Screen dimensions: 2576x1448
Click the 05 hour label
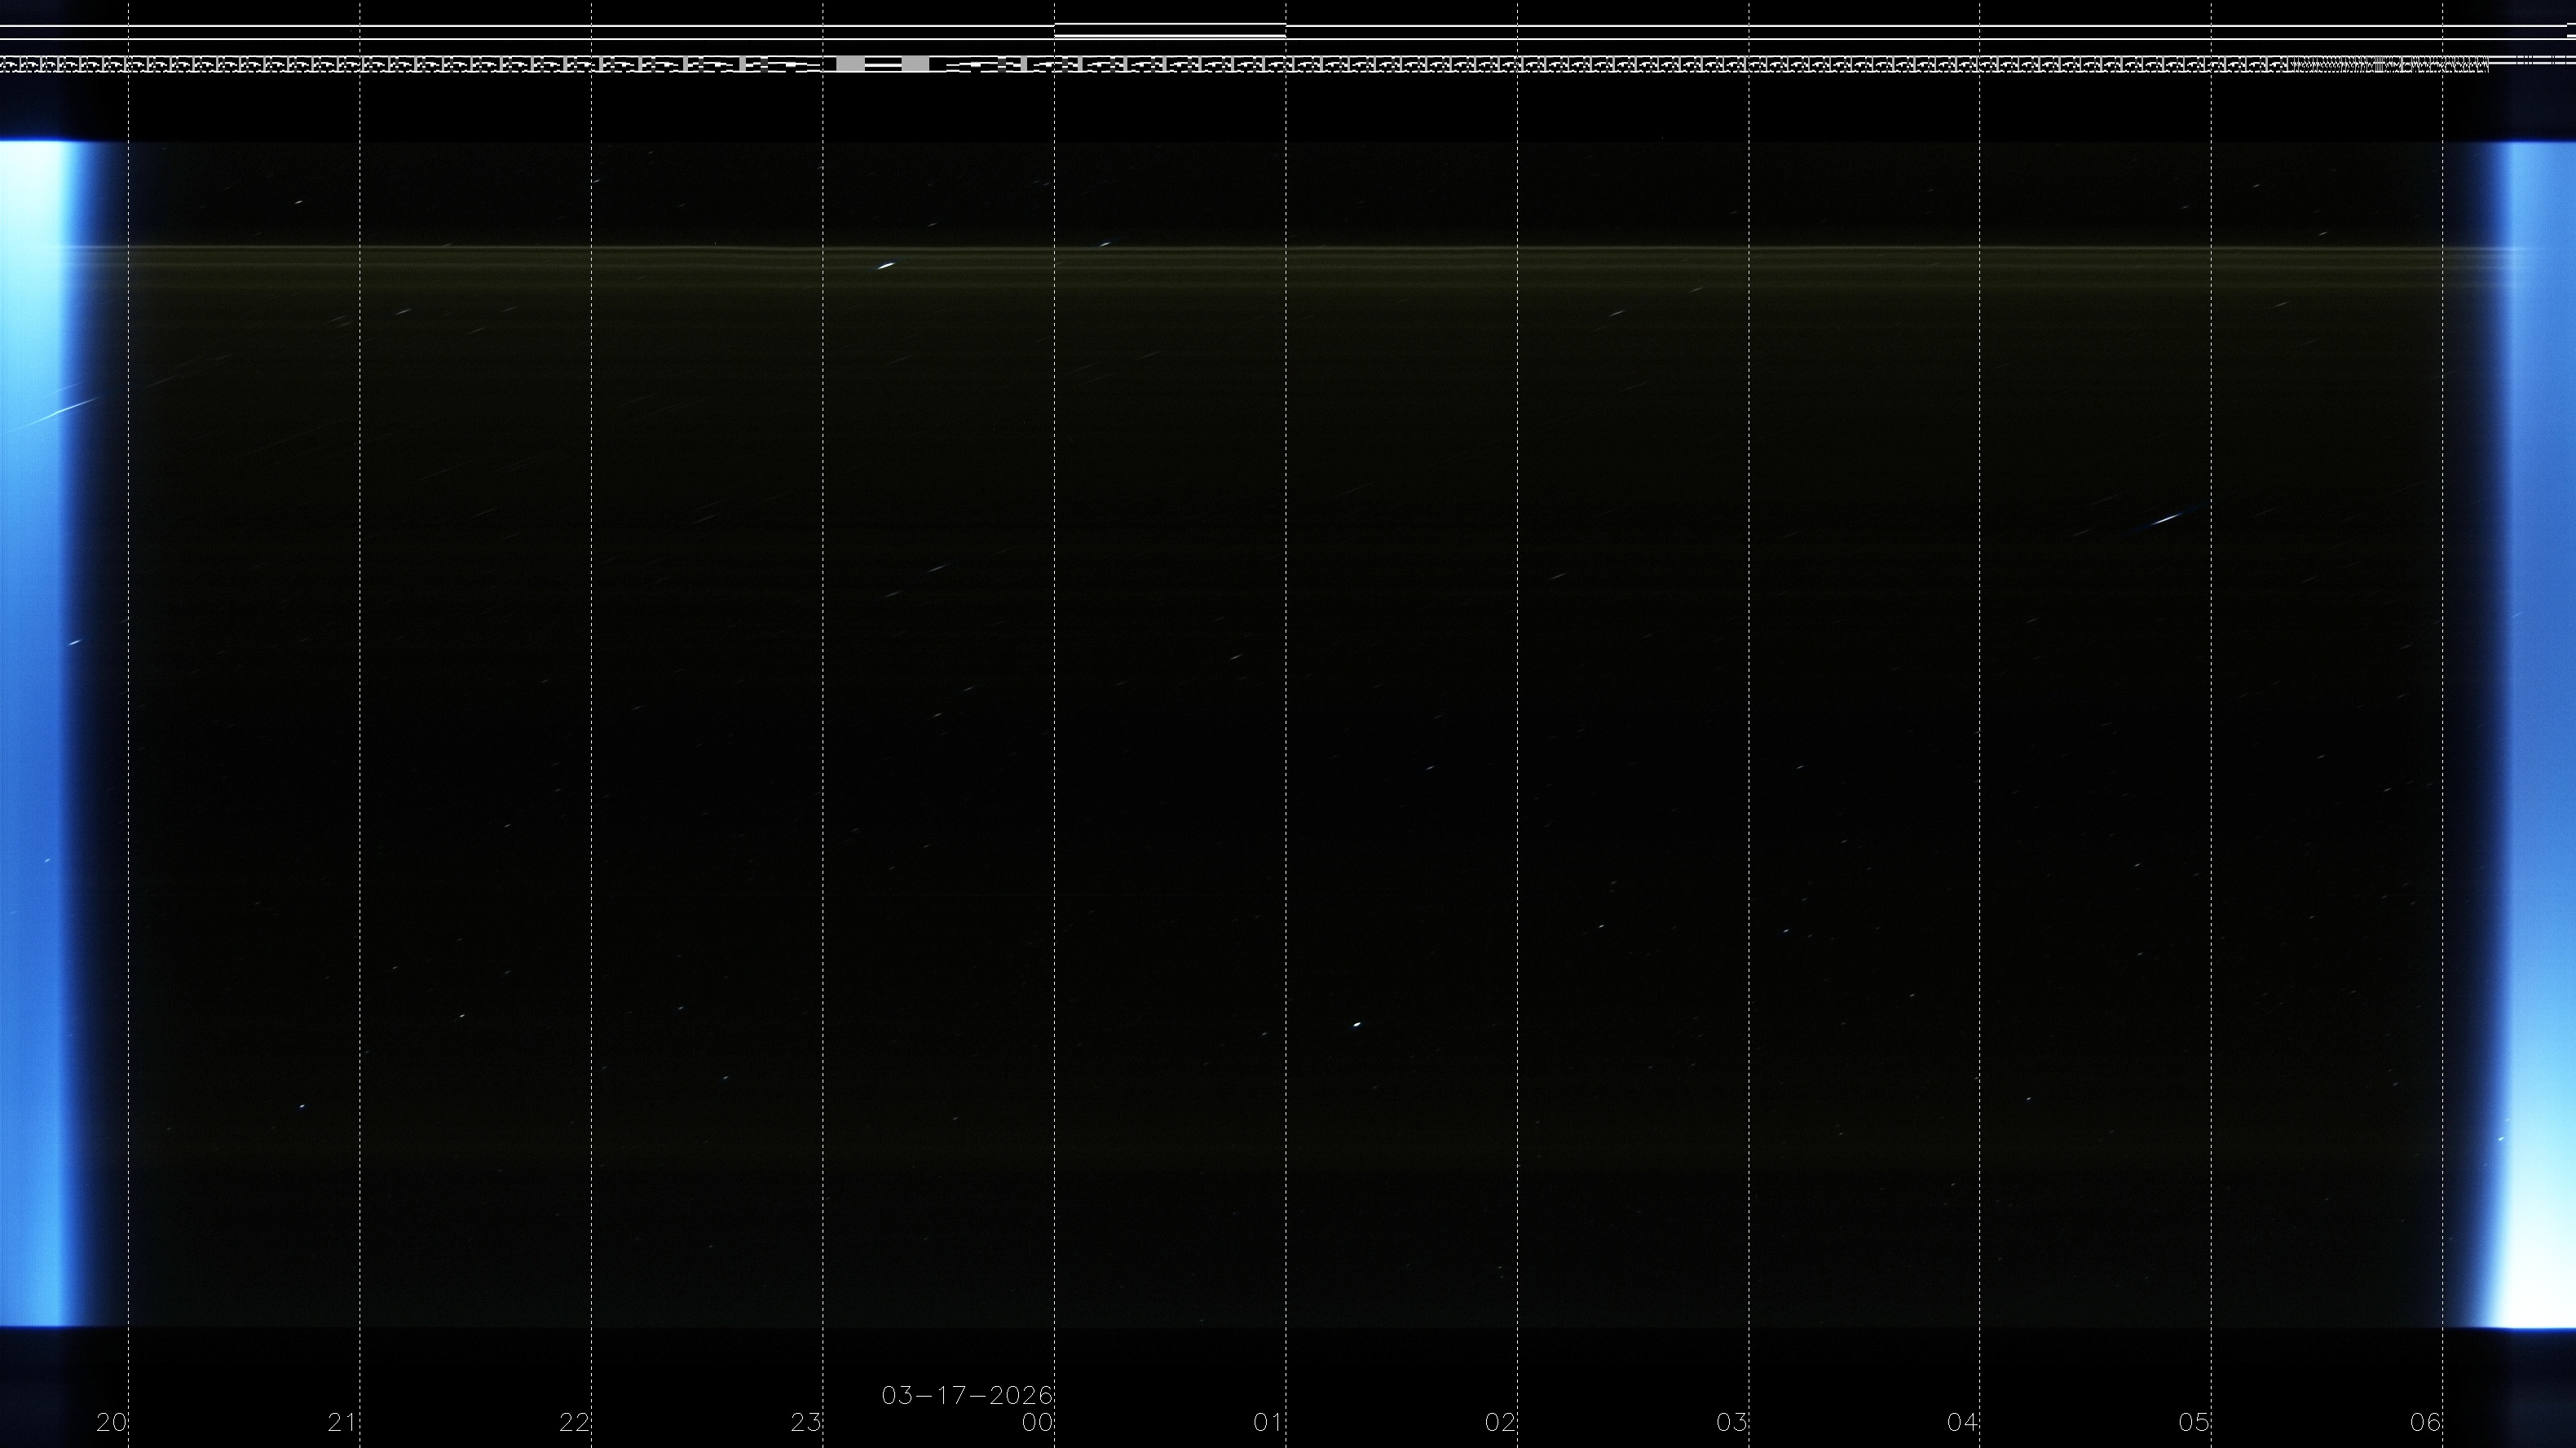[2194, 1422]
